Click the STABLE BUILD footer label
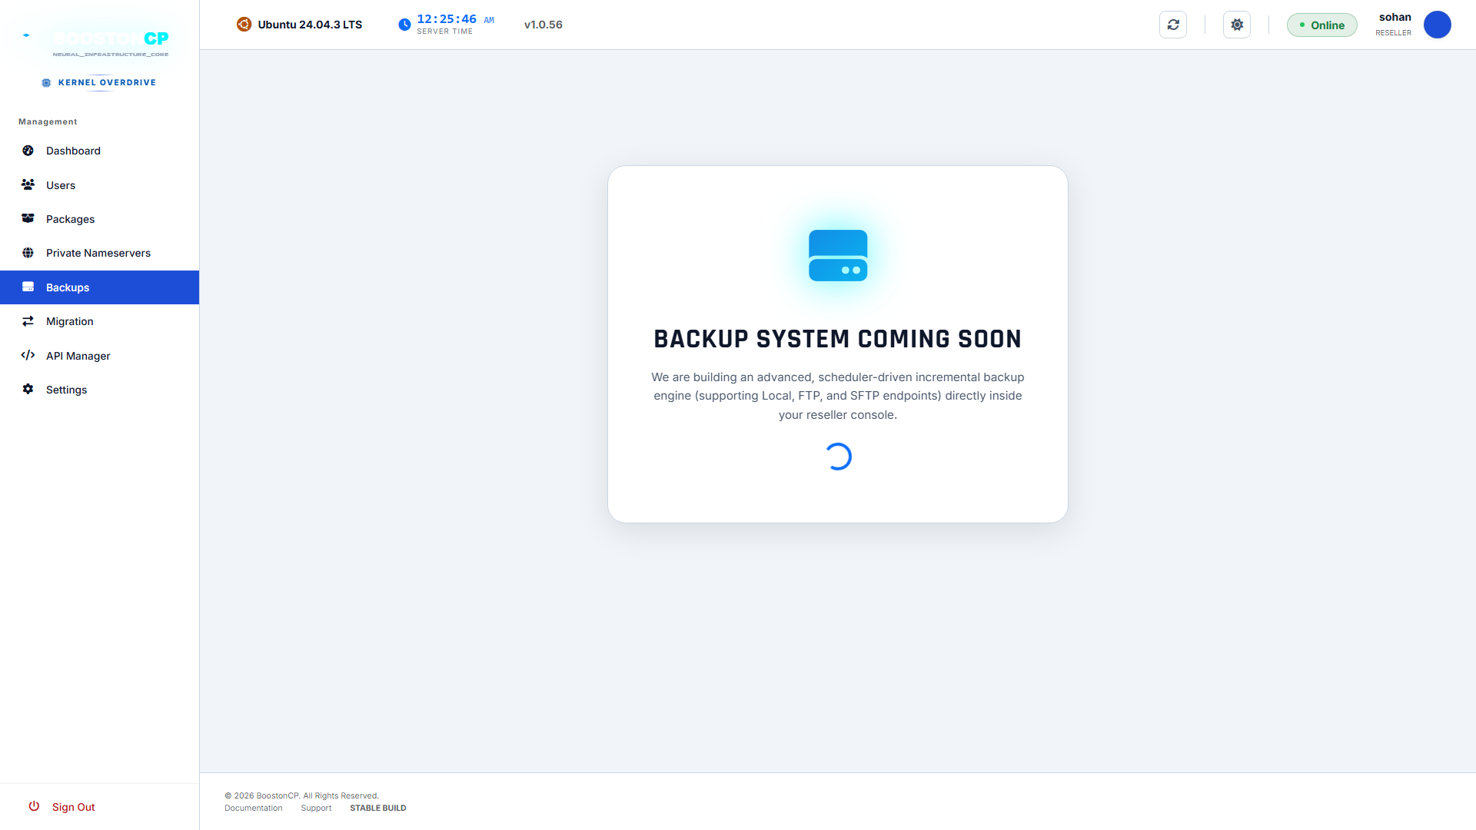Viewport: 1476px width, 830px height. 378,808
